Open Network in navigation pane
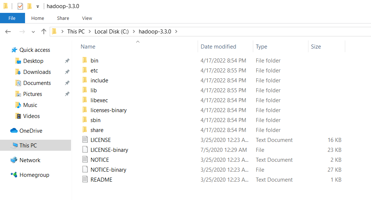Image resolution: width=371 pixels, height=200 pixels. coord(30,160)
